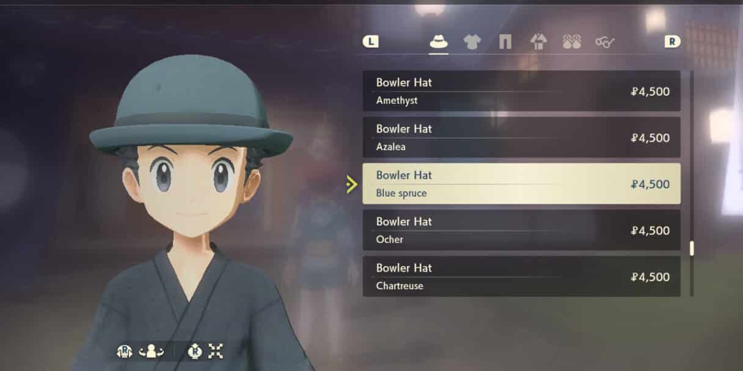The image size is (743, 371).
Task: Switch to the shirt category icon
Action: click(x=472, y=41)
